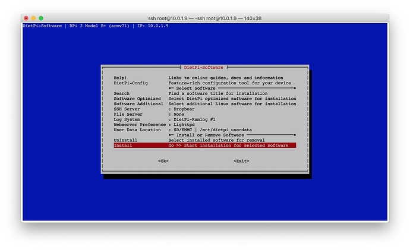The width and height of the screenshot is (410, 250).
Task: Open Software Optimized list
Action: pos(137,99)
